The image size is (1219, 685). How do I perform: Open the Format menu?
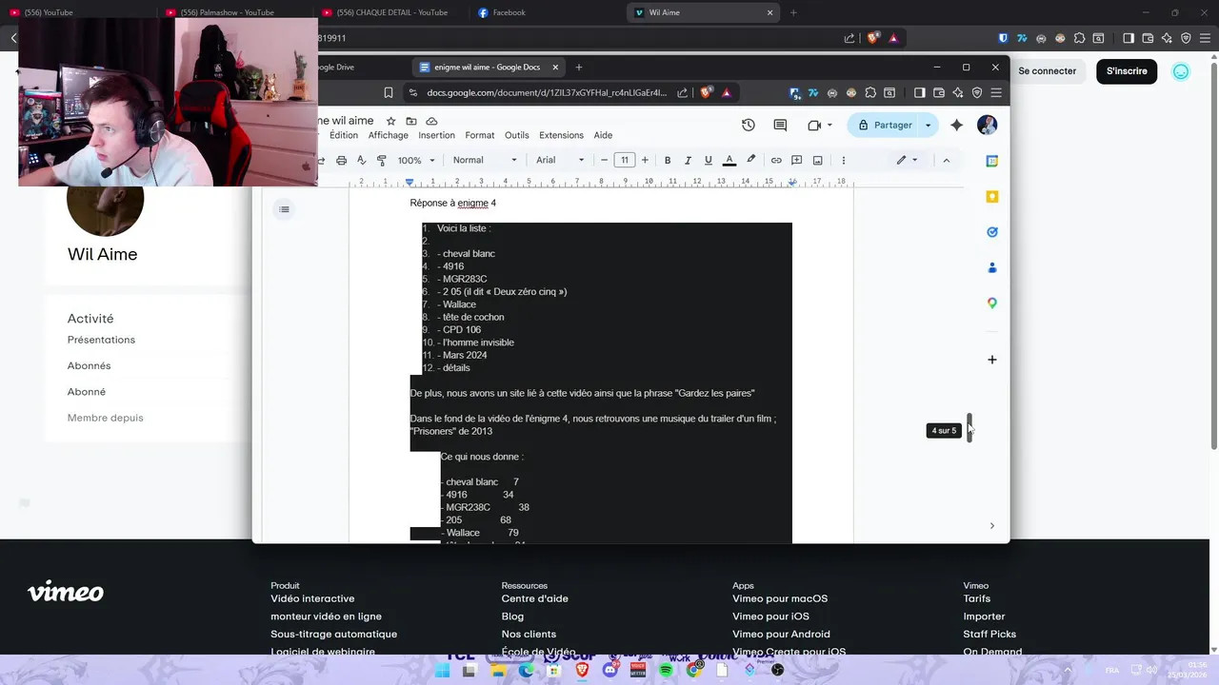tap(479, 135)
